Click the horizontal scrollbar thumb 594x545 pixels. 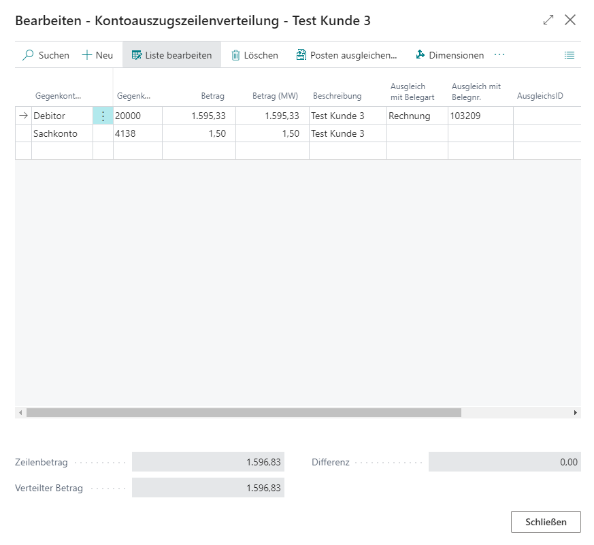tap(244, 412)
